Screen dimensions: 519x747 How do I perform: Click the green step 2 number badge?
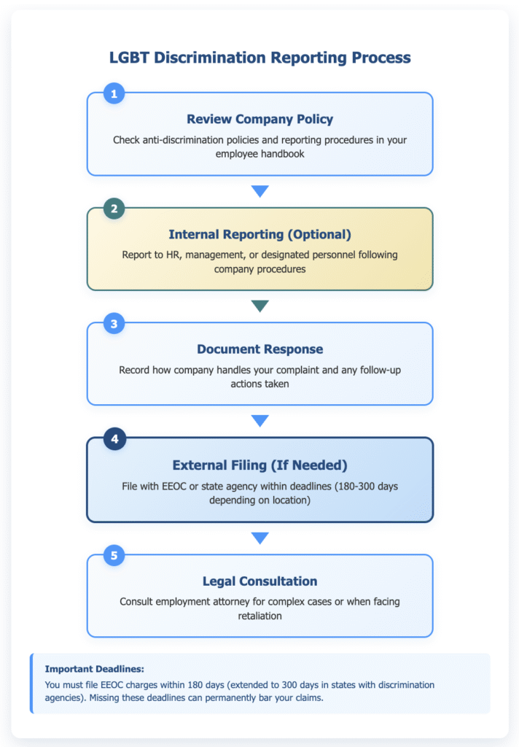click(x=114, y=209)
